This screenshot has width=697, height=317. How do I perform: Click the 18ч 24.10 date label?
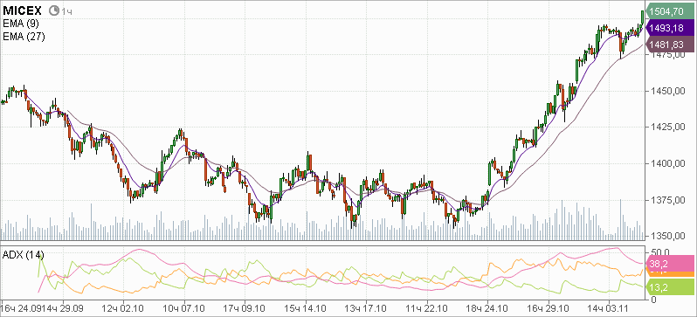[x=487, y=308]
